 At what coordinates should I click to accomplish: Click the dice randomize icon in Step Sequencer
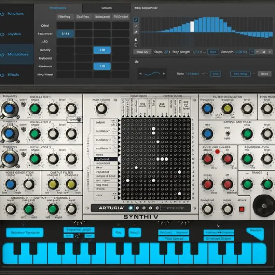136,40
